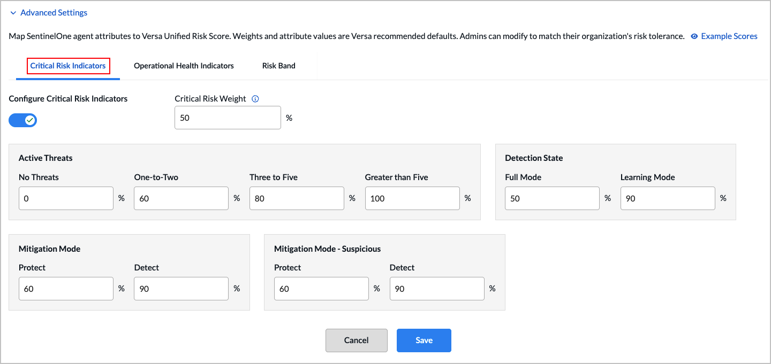Focus the Critical Risk Weight field
The height and width of the screenshot is (364, 771).
pyautogui.click(x=228, y=118)
